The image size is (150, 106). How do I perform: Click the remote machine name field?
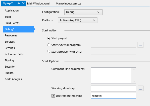tap(113, 96)
